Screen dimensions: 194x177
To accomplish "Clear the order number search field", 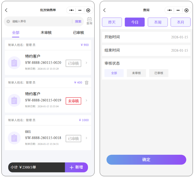I will (x=8, y=21).
